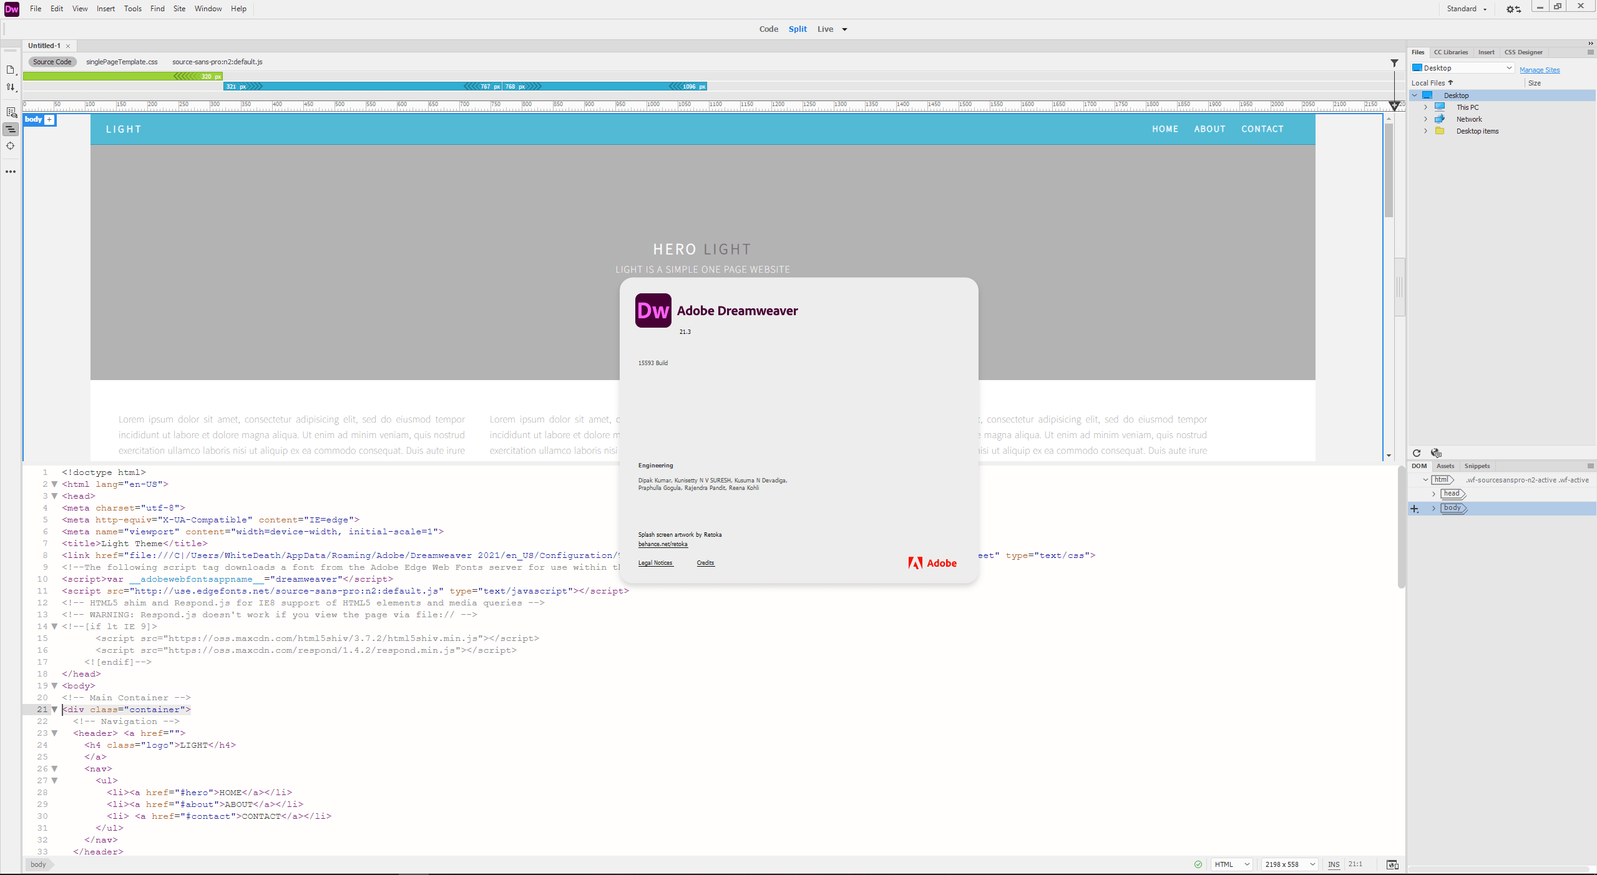This screenshot has width=1597, height=875.
Task: Click the File Management arrows icon
Action: click(x=11, y=87)
